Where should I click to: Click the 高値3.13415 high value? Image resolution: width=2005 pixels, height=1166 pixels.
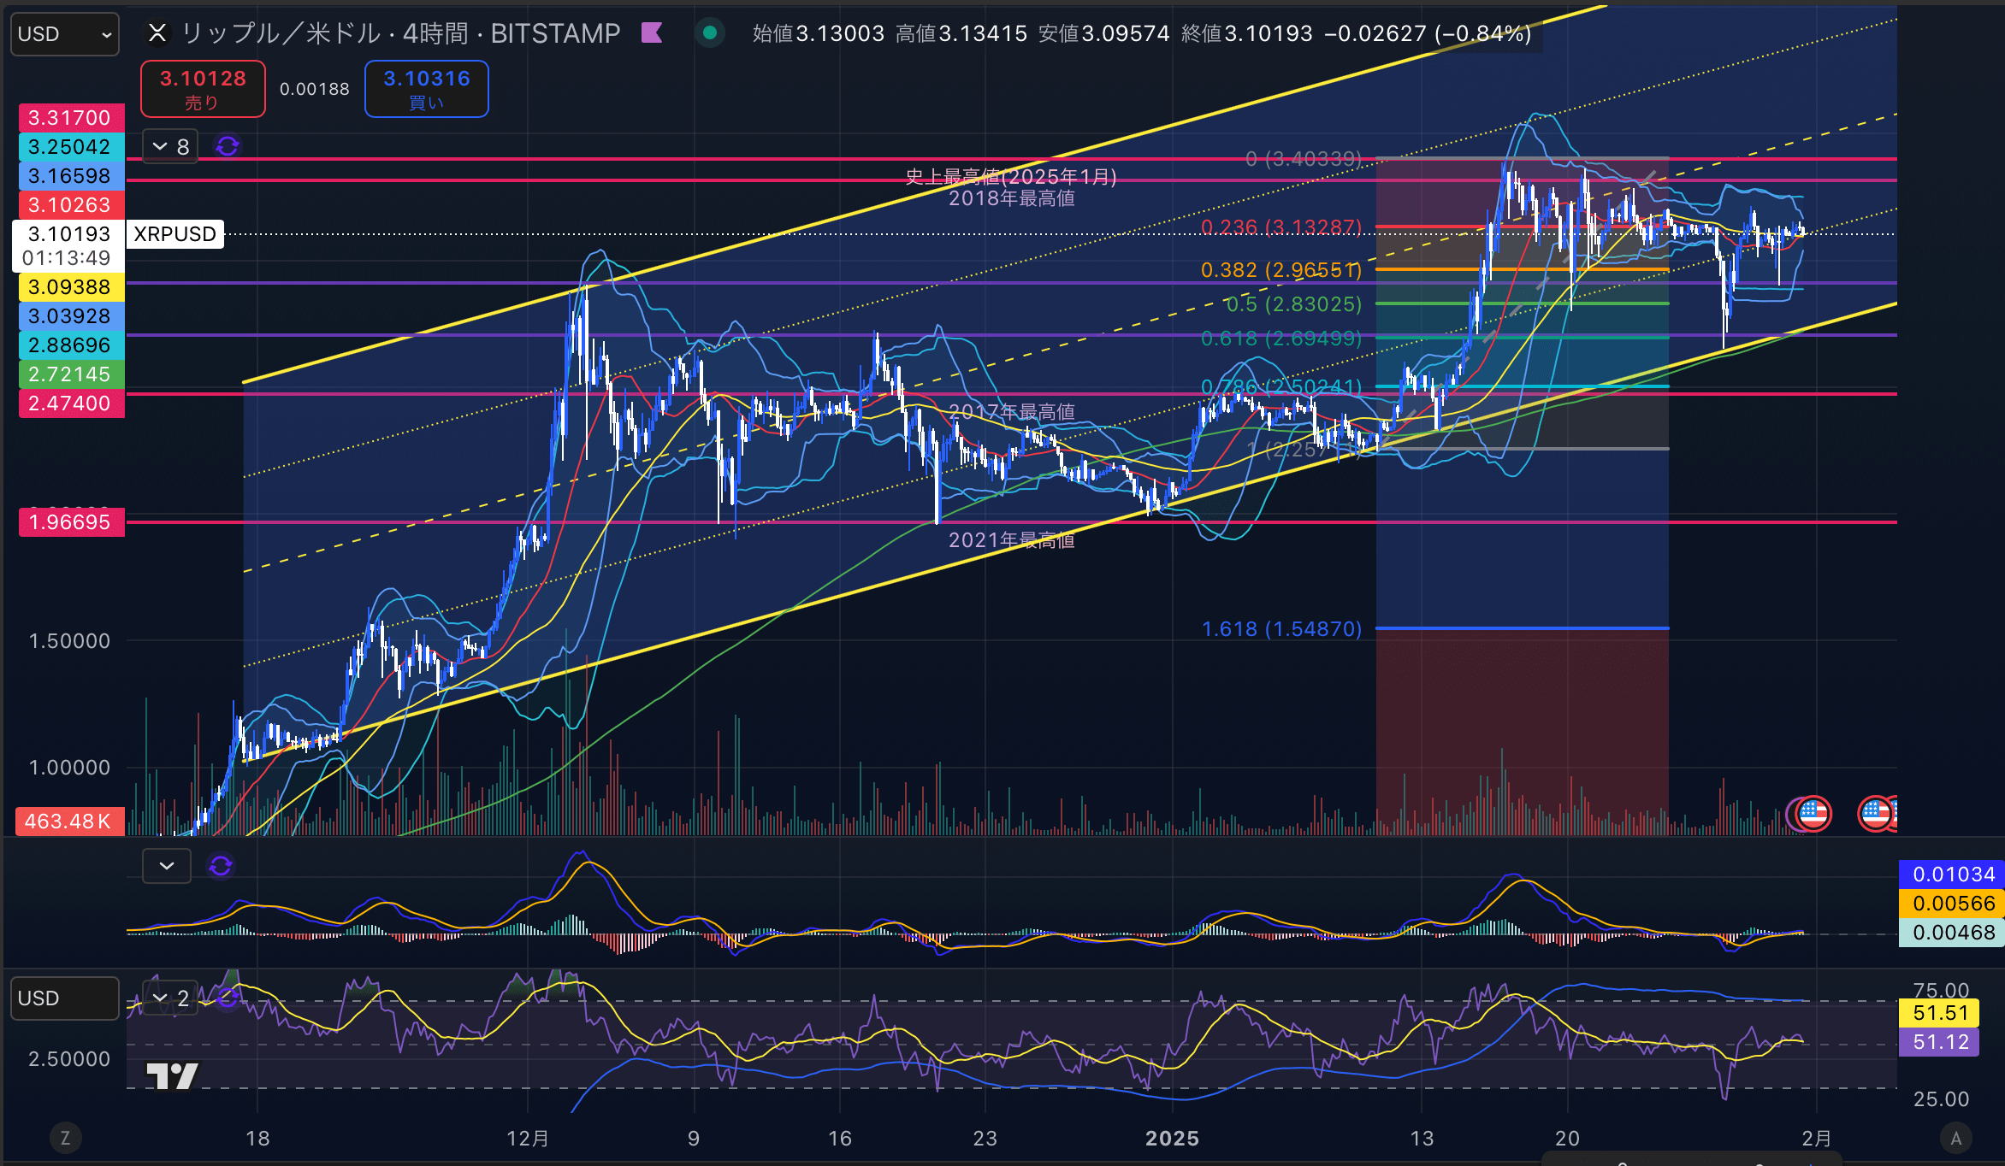coord(961,33)
